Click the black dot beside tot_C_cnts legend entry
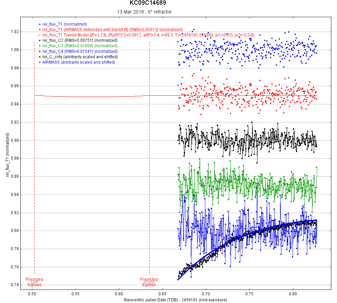Image resolution: width=337 pixels, height=303 pixels. click(40, 57)
